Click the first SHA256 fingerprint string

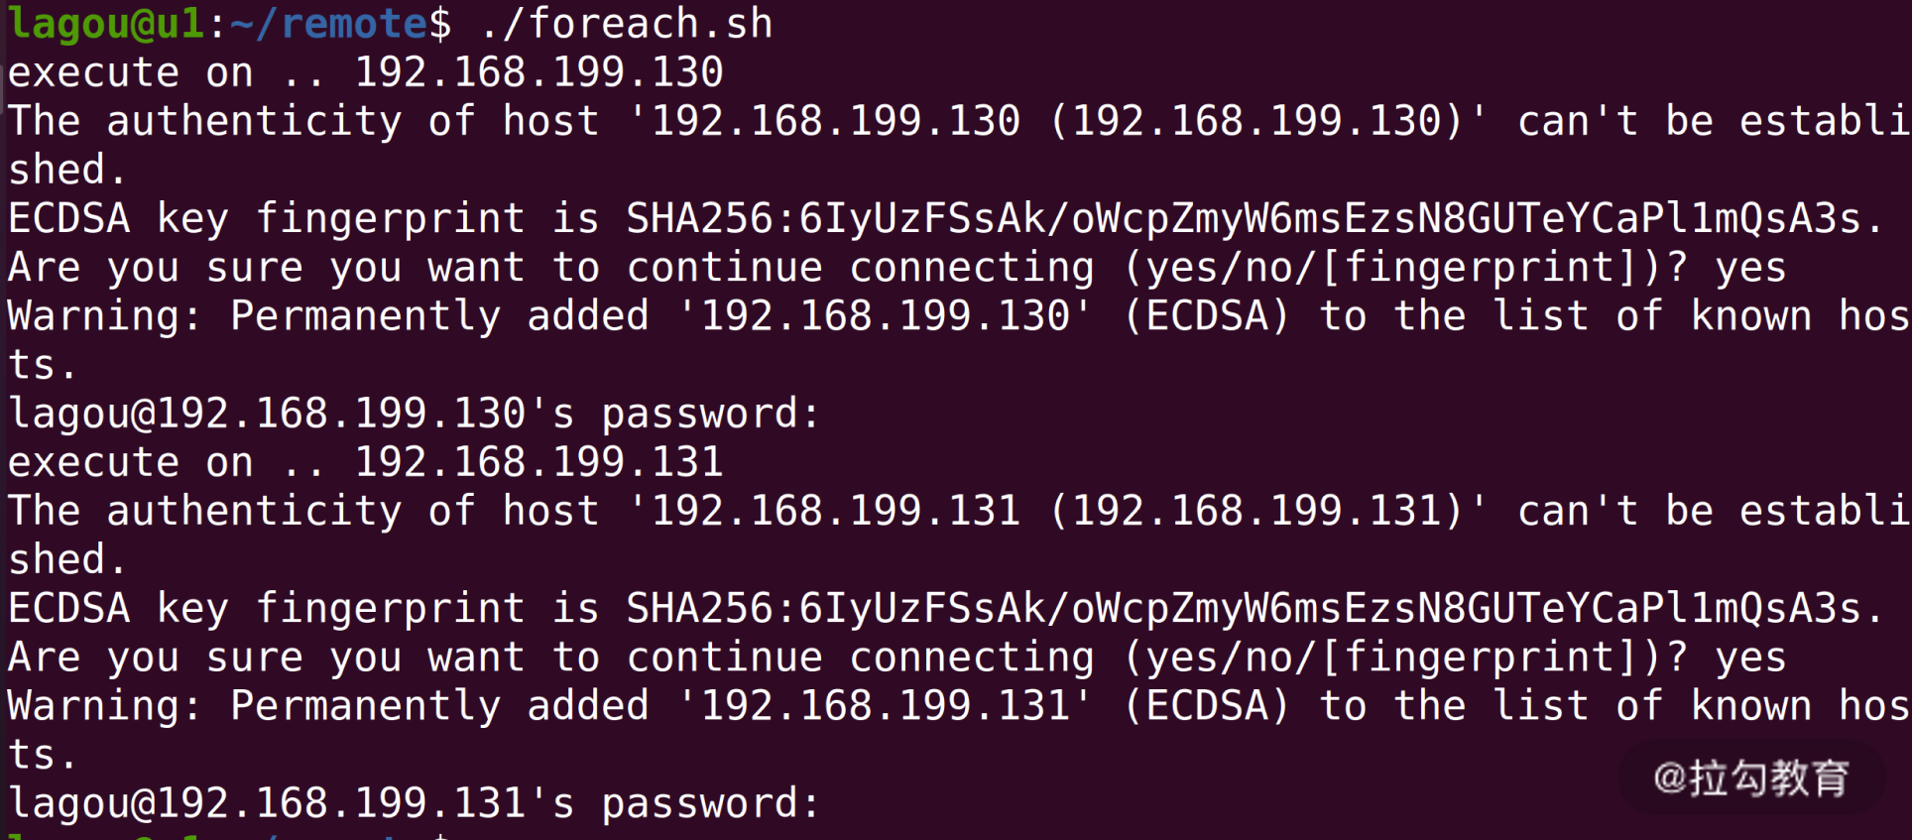[1254, 219]
